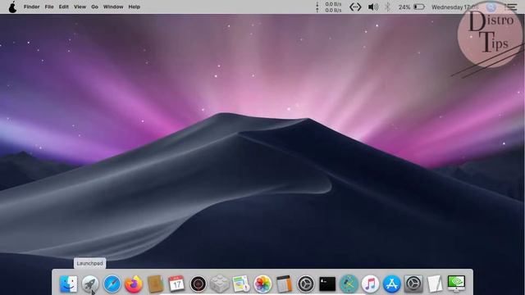Open the Edit menu
Viewport: 525px width, 295px height.
coord(64,7)
